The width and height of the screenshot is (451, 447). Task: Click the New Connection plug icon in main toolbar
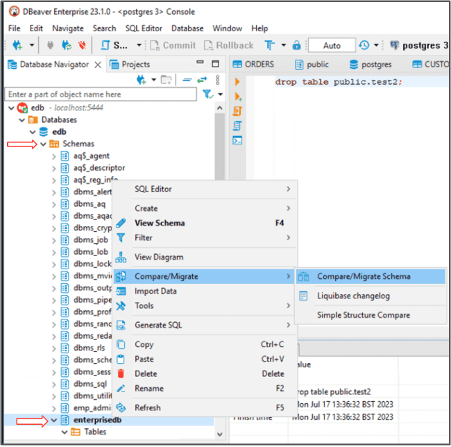(17, 46)
